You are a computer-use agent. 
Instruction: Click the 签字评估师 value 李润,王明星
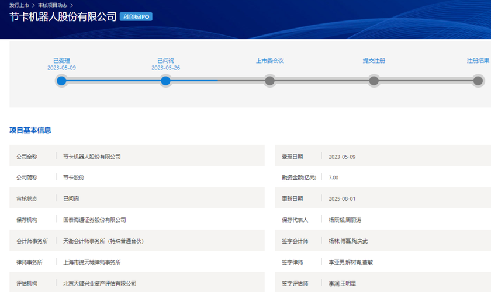[x=343, y=284]
